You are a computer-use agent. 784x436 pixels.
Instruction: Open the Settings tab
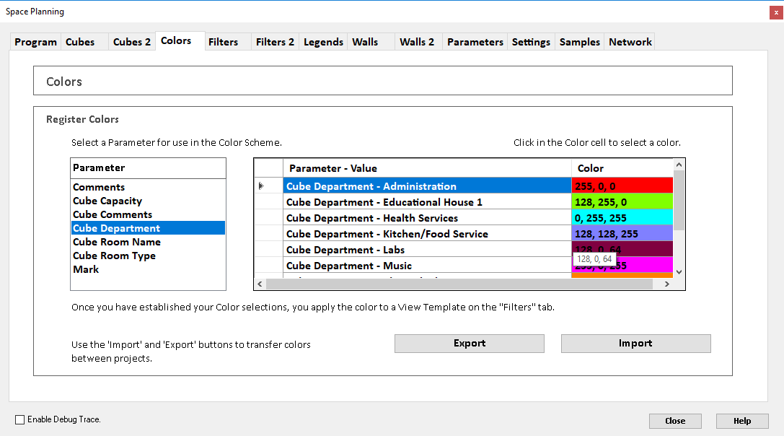[x=531, y=42]
